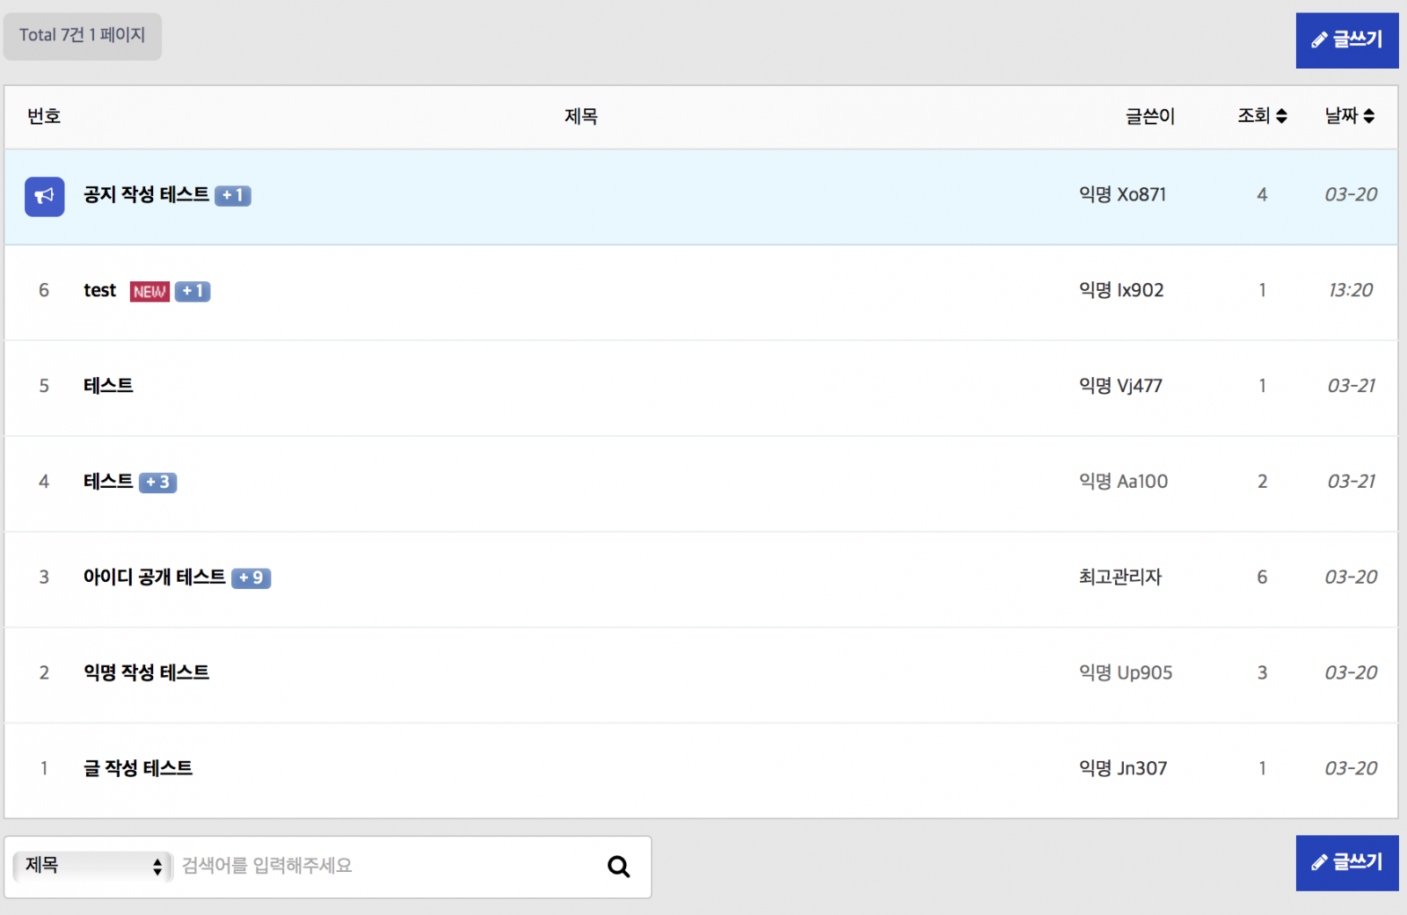Click the +1 badge on the notice post
This screenshot has width=1407, height=915.
point(233,196)
